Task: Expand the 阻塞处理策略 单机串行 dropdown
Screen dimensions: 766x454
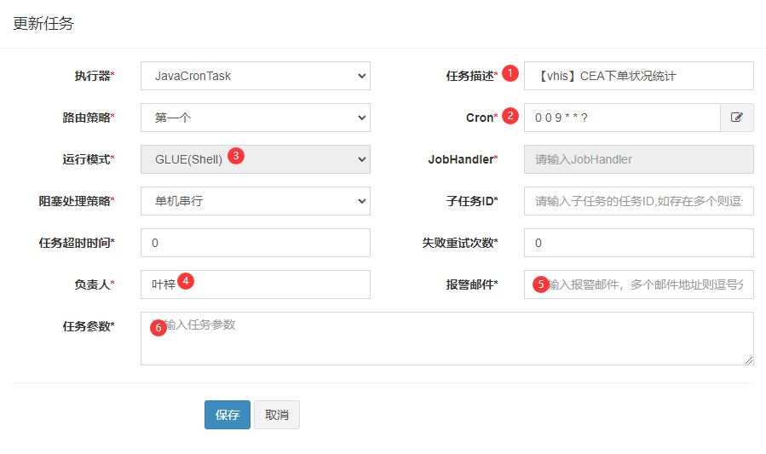Action: 255,201
